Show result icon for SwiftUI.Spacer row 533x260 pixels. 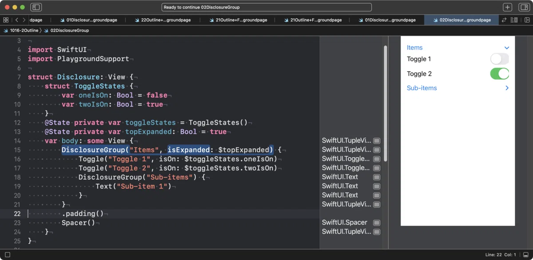click(377, 223)
